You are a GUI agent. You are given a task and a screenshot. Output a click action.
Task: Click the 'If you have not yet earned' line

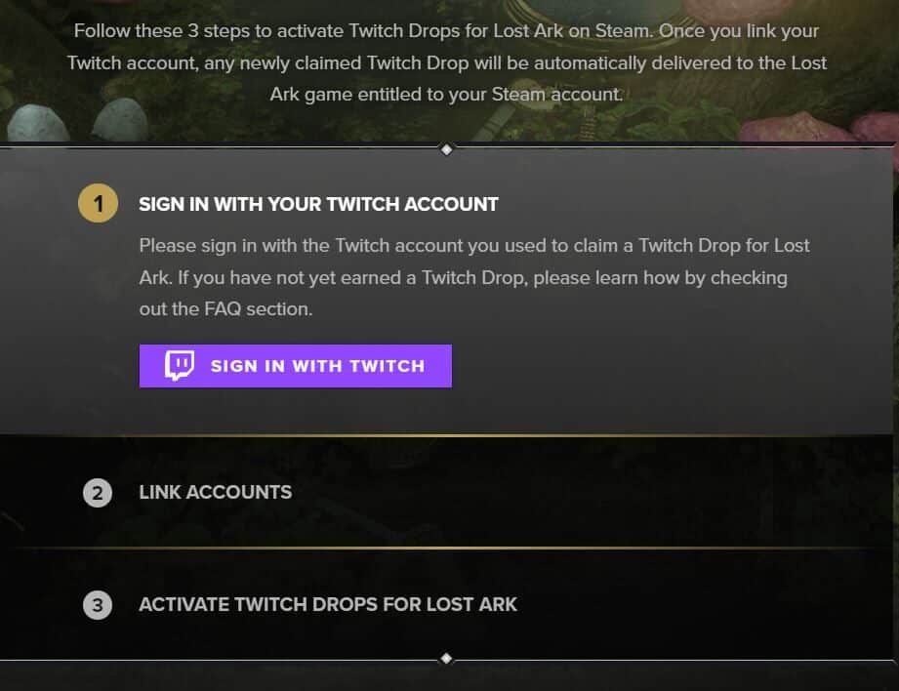pyautogui.click(x=463, y=277)
